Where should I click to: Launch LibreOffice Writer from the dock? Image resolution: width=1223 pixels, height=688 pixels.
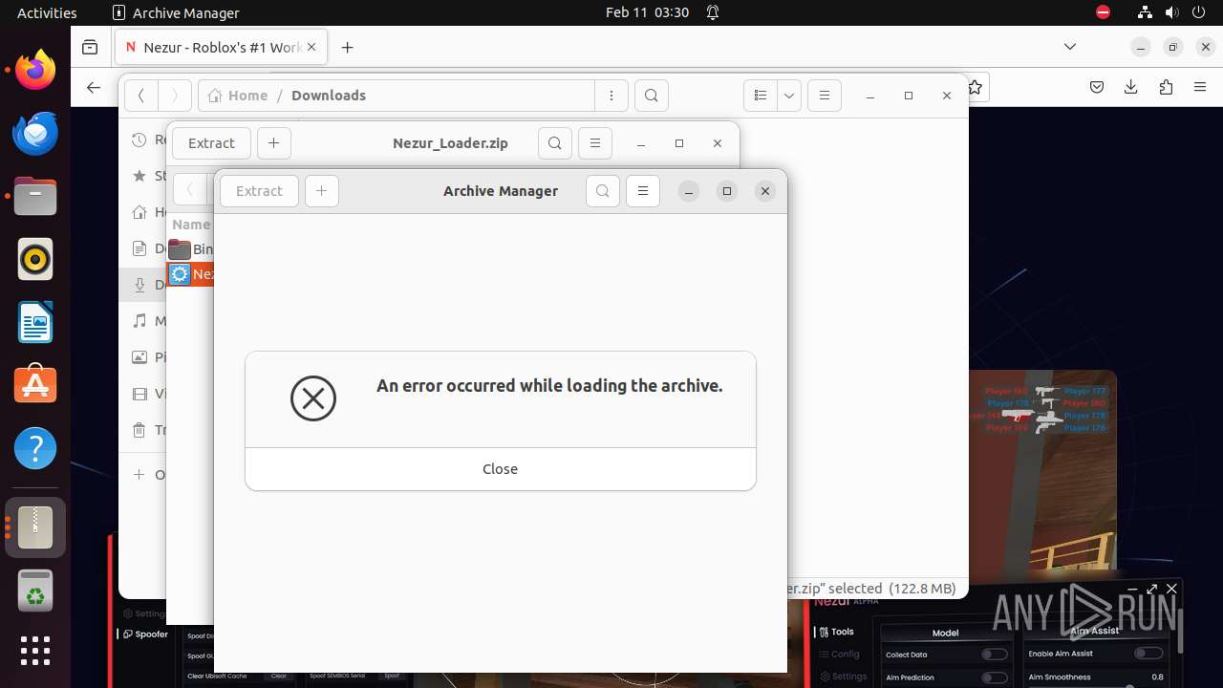pyautogui.click(x=35, y=322)
